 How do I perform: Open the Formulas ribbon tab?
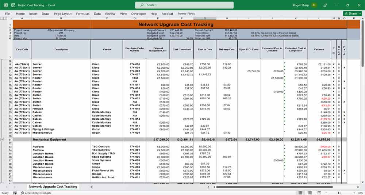[x=82, y=14]
